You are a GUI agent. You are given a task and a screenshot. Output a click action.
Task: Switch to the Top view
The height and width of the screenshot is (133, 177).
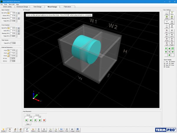click(x=172, y=40)
